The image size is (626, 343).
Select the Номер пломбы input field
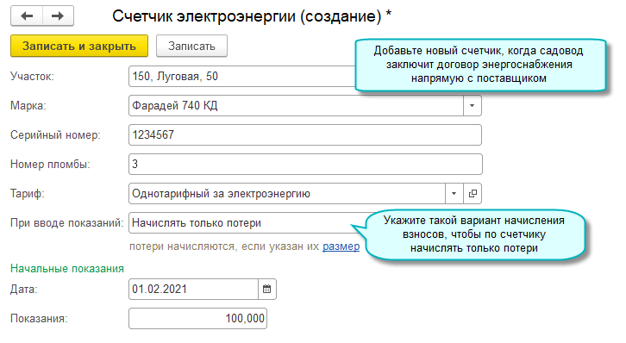pyautogui.click(x=305, y=165)
